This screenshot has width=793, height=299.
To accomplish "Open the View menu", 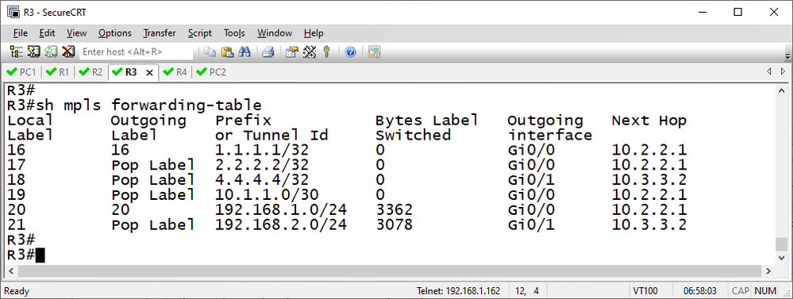I will tap(76, 33).
